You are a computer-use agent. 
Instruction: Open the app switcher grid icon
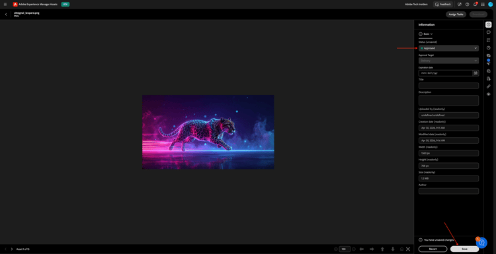coord(483,5)
